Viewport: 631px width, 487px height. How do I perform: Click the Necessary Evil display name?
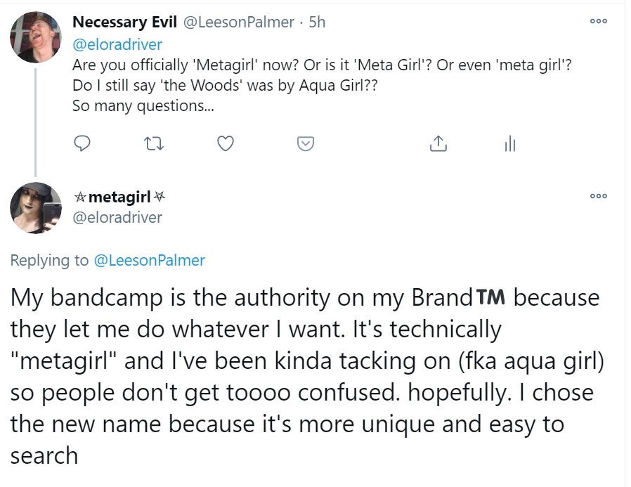pos(124,22)
